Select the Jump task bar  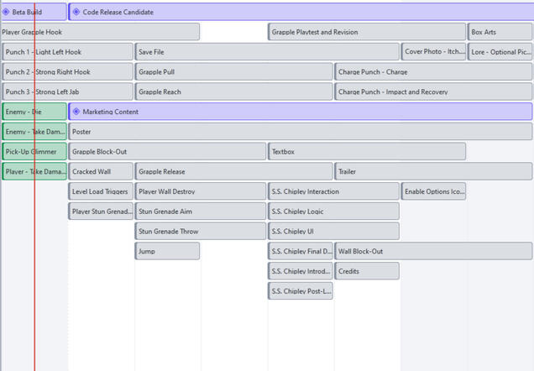click(x=167, y=251)
